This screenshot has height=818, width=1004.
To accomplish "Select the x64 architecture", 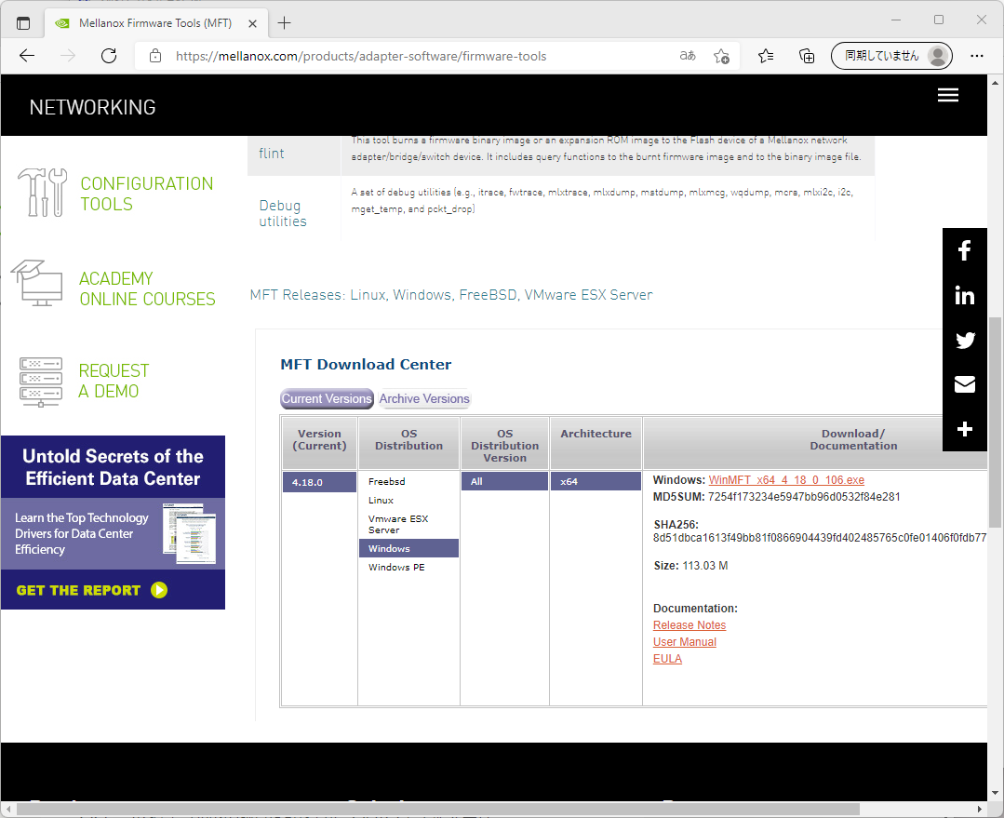I will click(x=596, y=482).
